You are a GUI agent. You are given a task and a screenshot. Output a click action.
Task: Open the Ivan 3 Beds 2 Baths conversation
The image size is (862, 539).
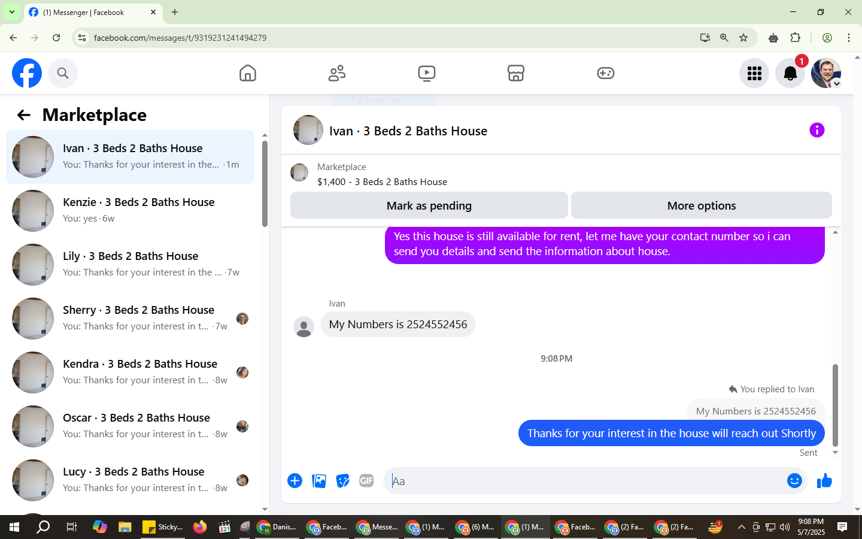(130, 157)
